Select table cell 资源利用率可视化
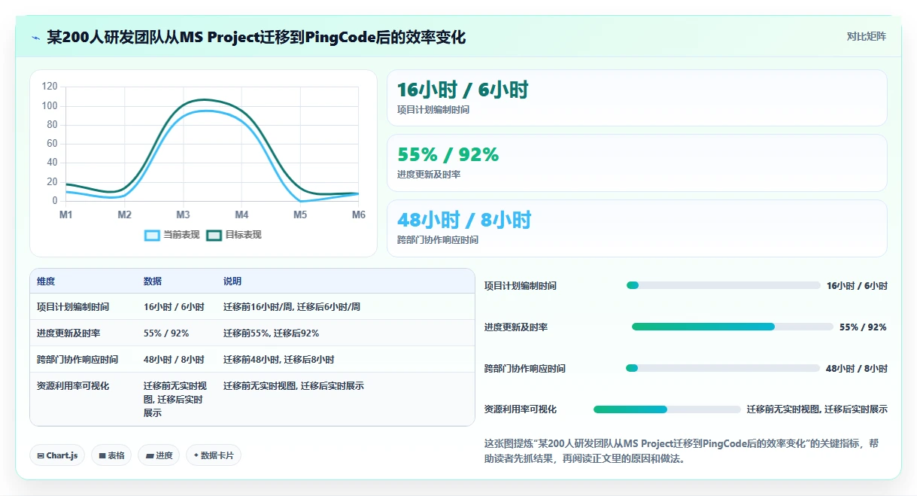The height and width of the screenshot is (496, 917). [x=73, y=386]
